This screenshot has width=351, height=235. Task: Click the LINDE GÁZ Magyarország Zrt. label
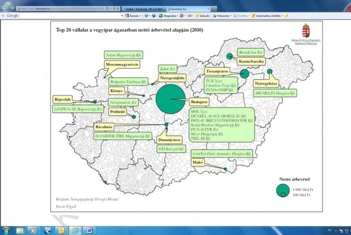pos(78,109)
